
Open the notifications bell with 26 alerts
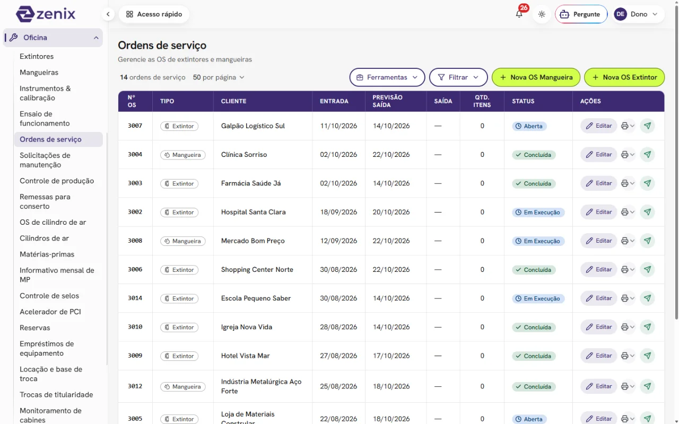(519, 14)
